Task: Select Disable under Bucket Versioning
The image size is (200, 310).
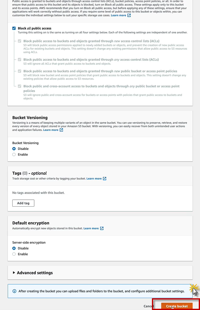Action: pos(14,149)
